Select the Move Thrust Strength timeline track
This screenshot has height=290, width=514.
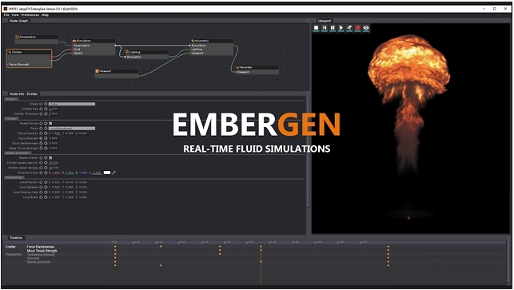[42, 251]
